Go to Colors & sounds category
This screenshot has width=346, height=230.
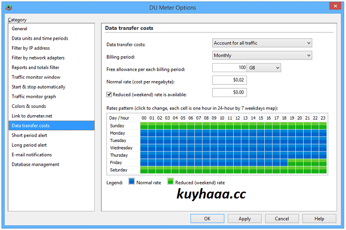pyautogui.click(x=51, y=106)
